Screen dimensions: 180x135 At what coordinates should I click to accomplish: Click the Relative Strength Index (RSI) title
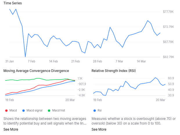114,71
